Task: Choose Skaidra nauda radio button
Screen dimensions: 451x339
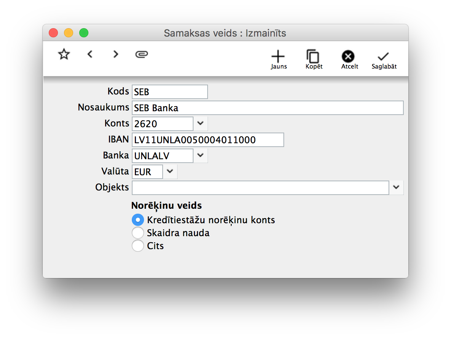Action: coord(138,233)
